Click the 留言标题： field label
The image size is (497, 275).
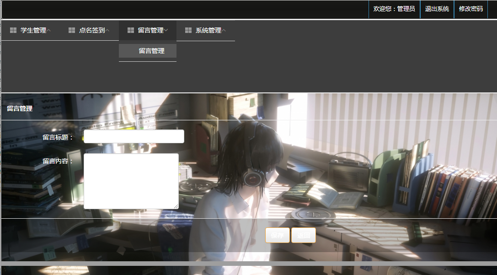pyautogui.click(x=58, y=137)
